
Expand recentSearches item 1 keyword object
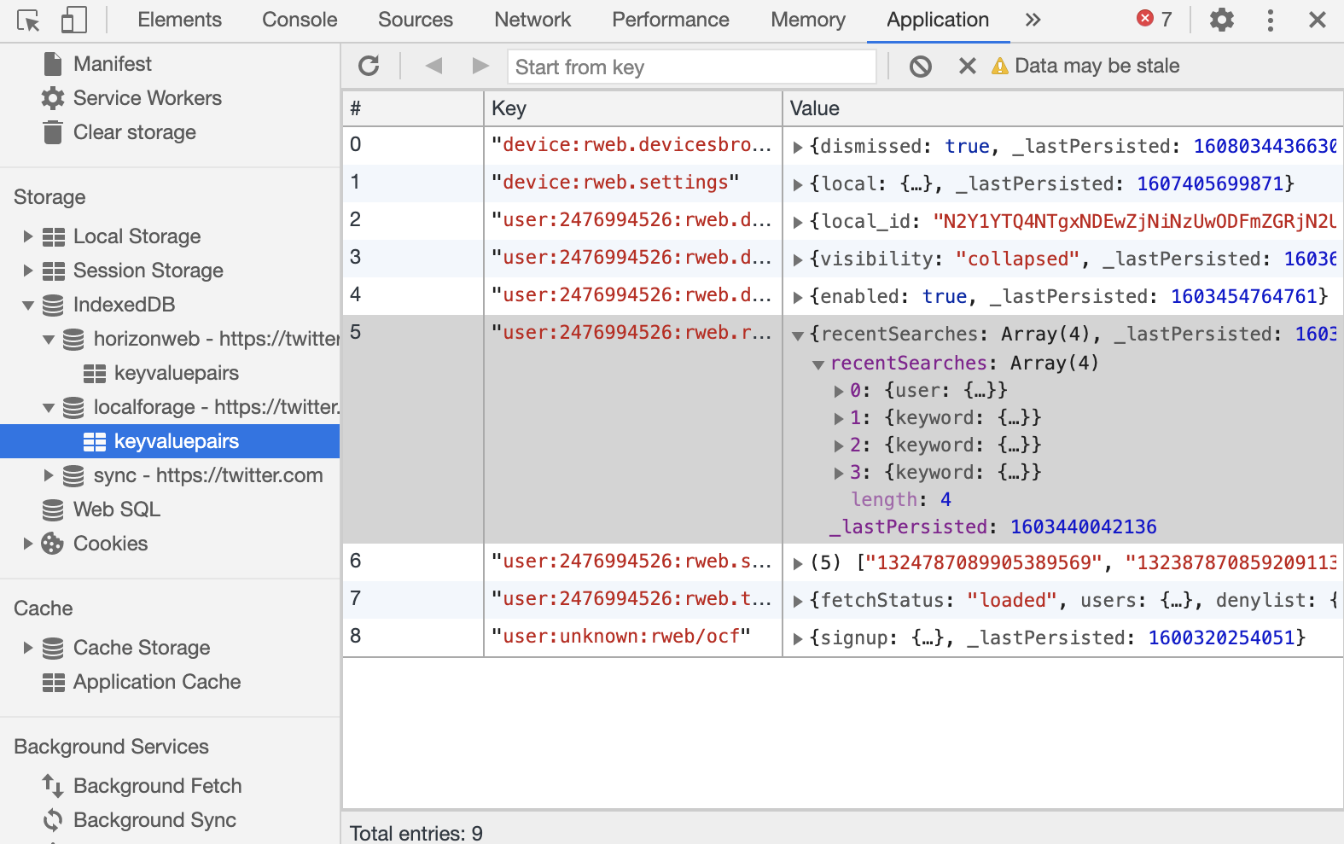[839, 419]
